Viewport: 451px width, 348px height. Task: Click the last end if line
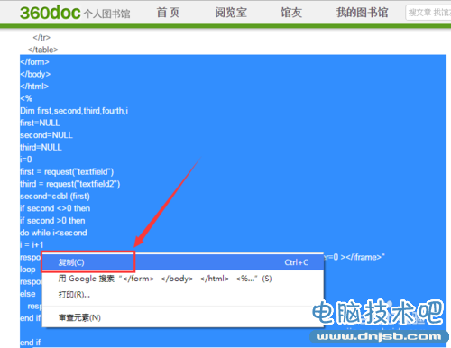tap(30, 343)
